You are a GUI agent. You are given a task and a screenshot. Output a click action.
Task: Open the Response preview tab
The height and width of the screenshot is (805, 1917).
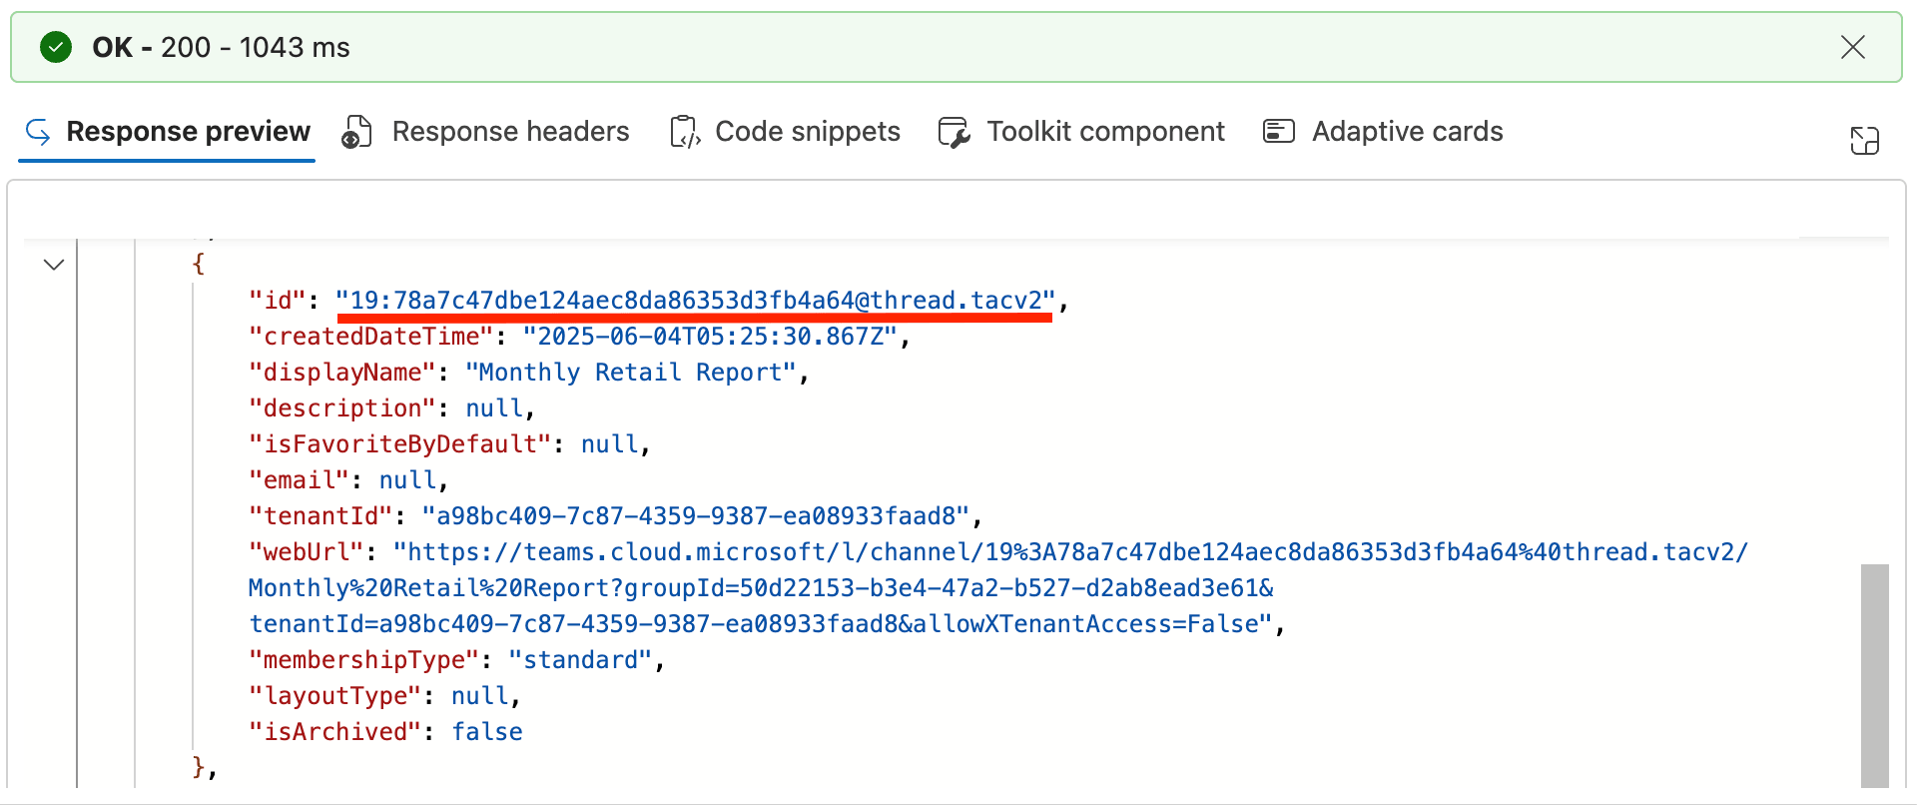[167, 132]
